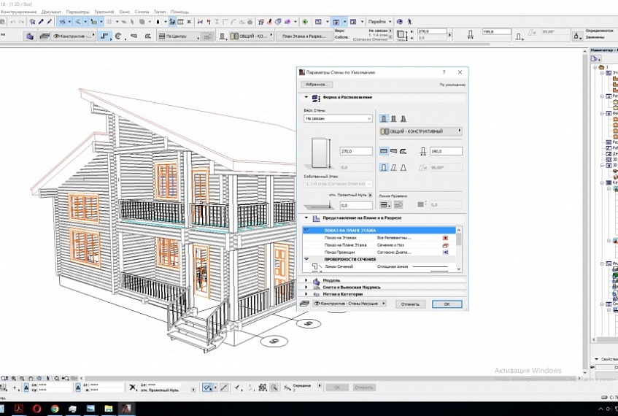Open the Помощь menu
The width and height of the screenshot is (618, 416).
tap(179, 12)
